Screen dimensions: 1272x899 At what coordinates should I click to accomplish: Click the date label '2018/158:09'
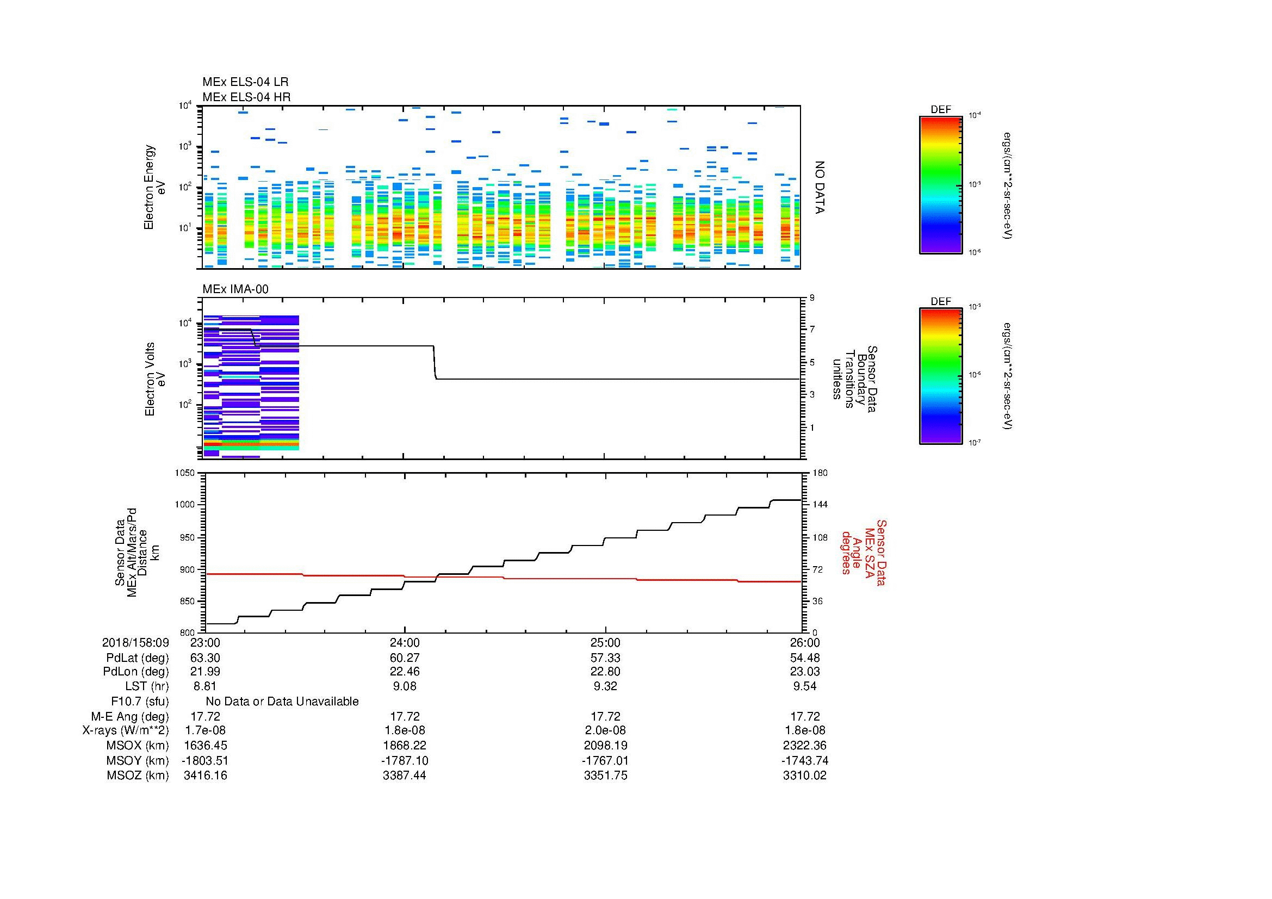(136, 642)
